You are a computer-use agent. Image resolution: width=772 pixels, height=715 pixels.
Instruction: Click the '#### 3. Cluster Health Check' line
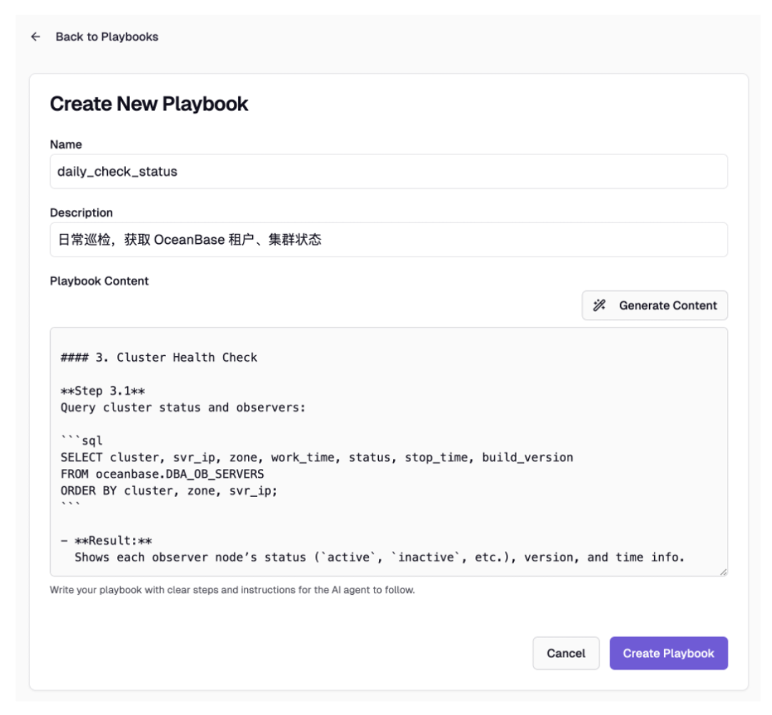(x=159, y=357)
